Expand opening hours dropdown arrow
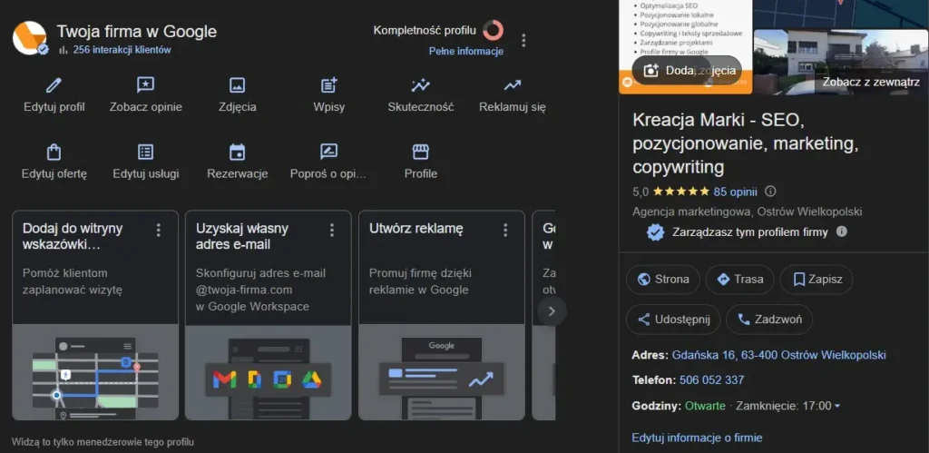 pos(837,406)
